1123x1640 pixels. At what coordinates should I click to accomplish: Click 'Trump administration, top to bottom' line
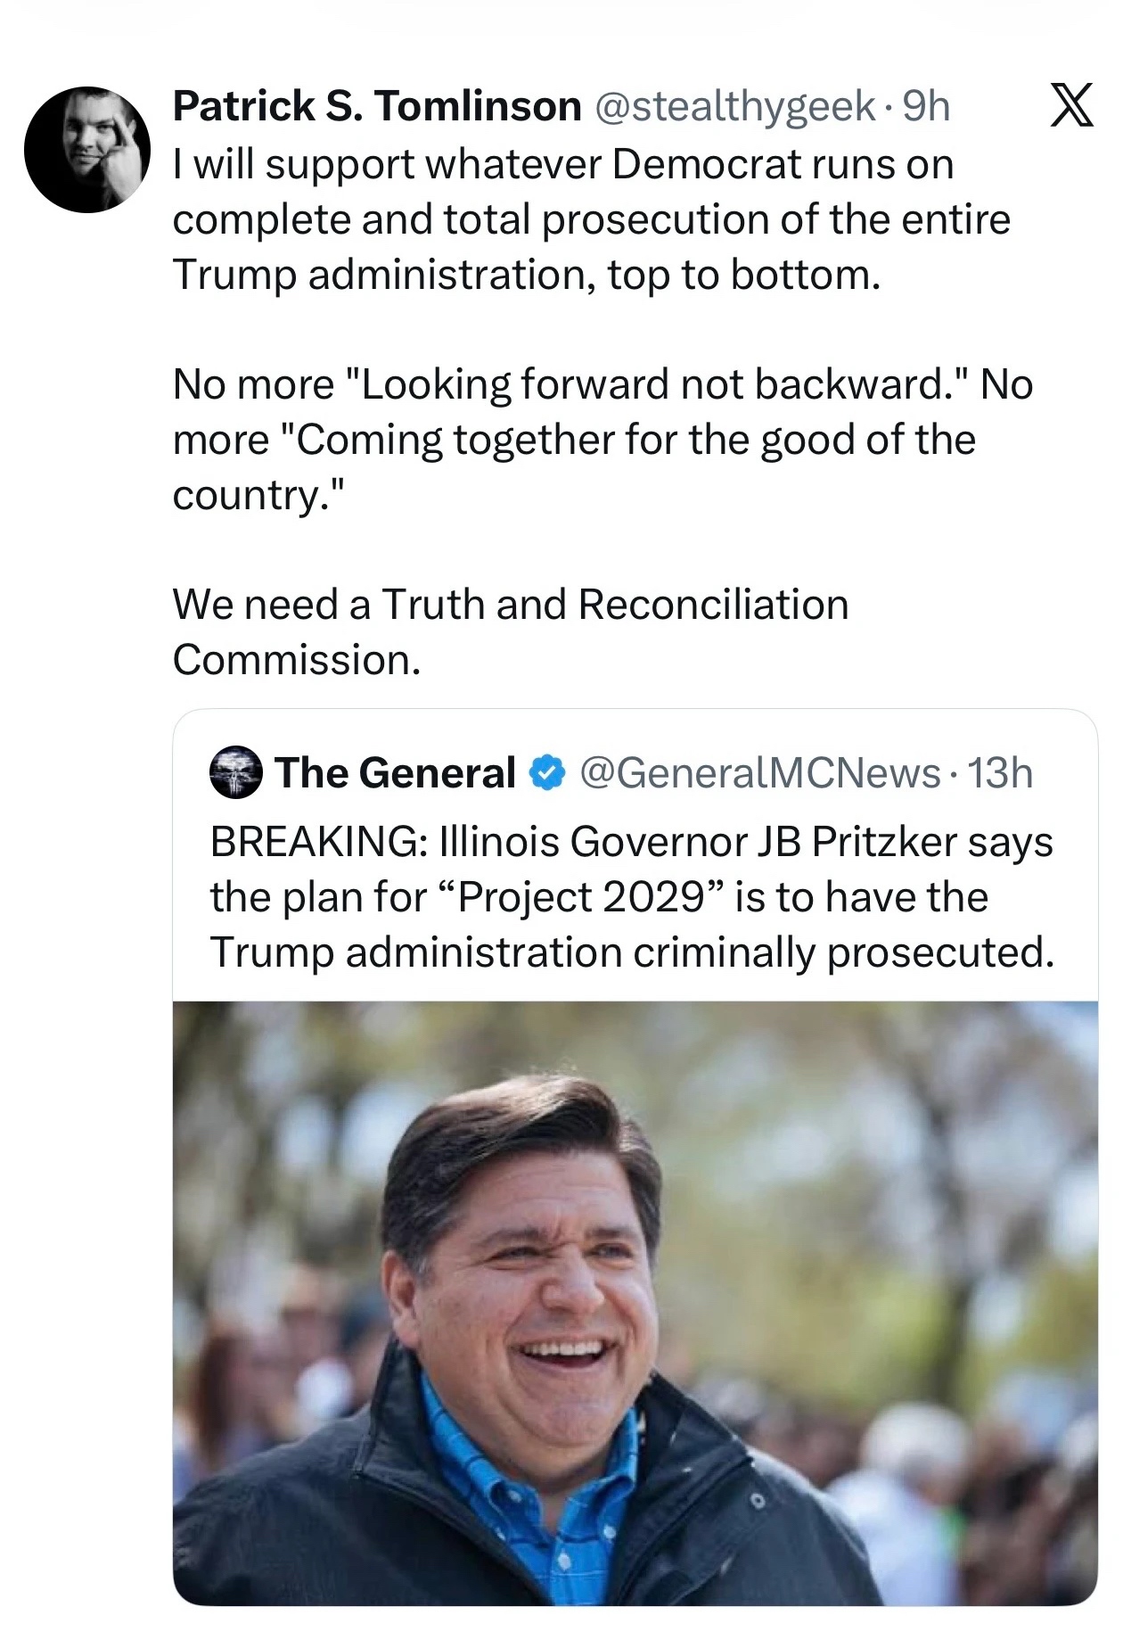coord(526,275)
